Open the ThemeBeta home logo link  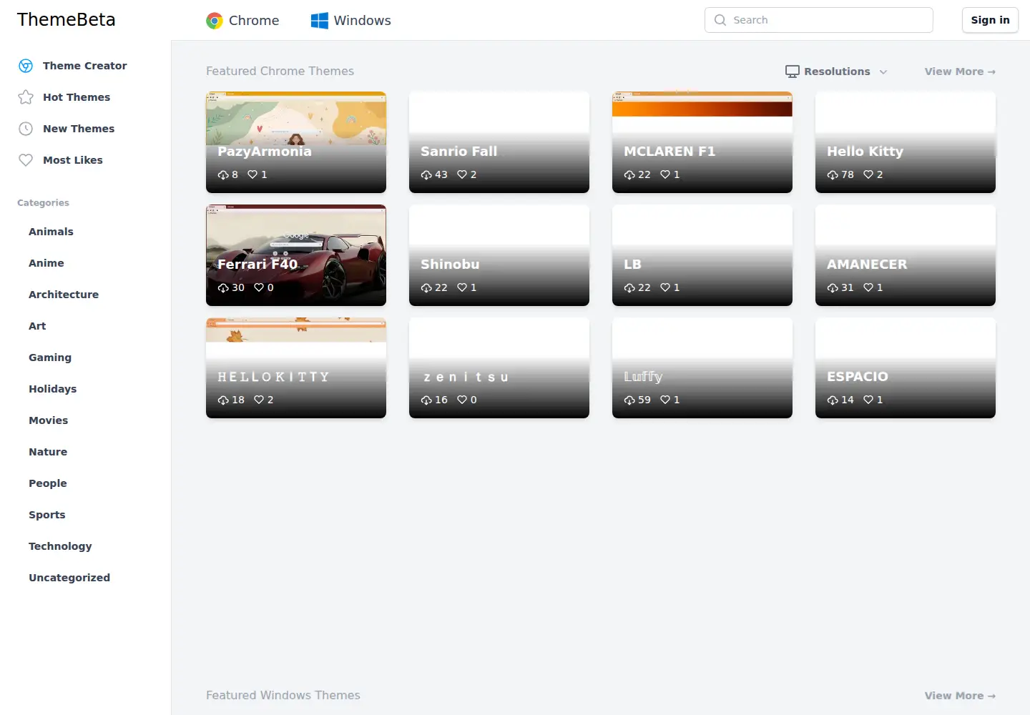(x=66, y=20)
